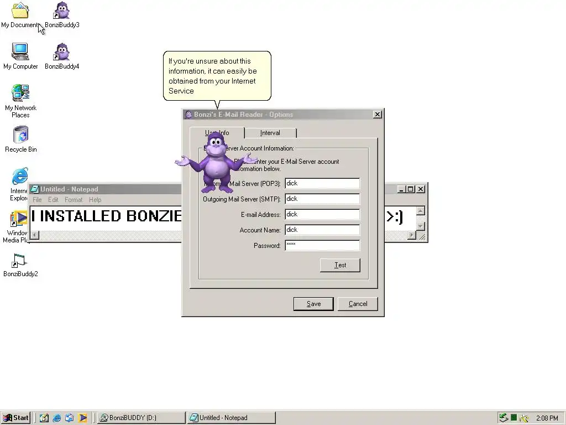Launch Internet Explorer from quick launch
This screenshot has width=566, height=425.
click(x=57, y=418)
